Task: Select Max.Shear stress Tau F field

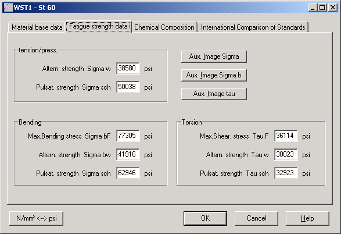Action: pos(286,136)
